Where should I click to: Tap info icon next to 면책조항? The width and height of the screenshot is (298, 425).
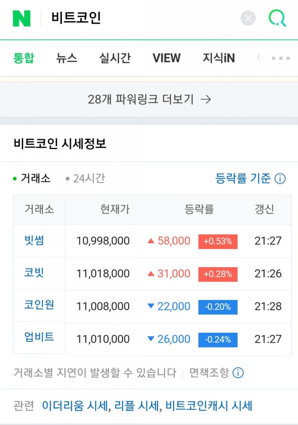pos(238,373)
